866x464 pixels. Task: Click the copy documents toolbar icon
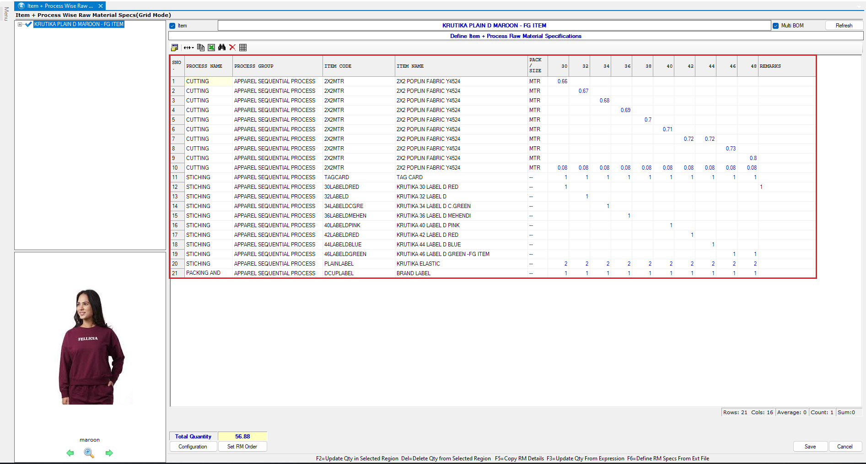coord(200,48)
